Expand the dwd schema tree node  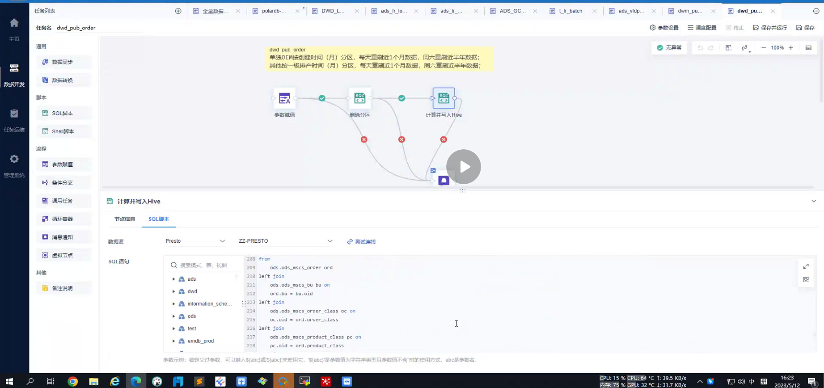pyautogui.click(x=173, y=291)
